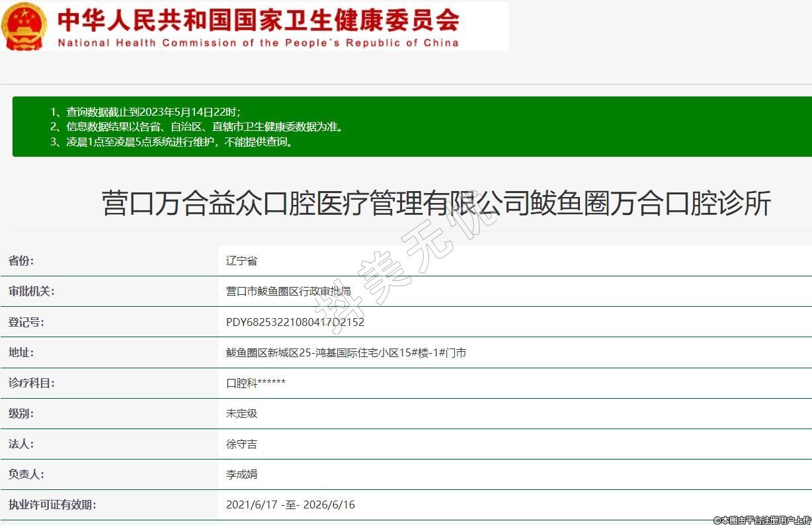This screenshot has width=812, height=525.
Task: Select the notice line about 卫生健康委数据为准
Action: pos(197,126)
